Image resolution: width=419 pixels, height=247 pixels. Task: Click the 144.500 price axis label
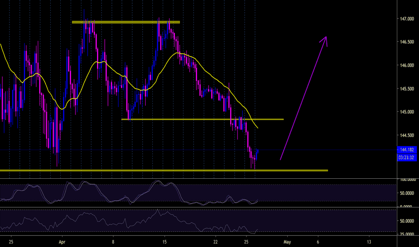(x=407, y=135)
